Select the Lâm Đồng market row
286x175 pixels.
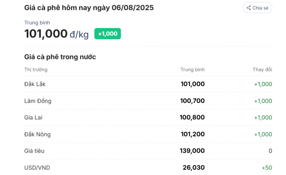148,101
